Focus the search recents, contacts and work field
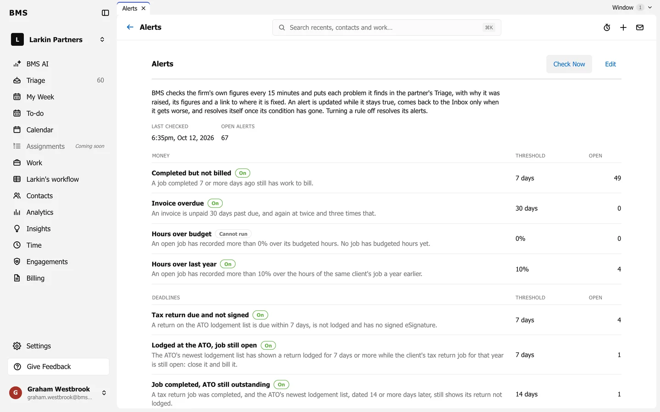The height and width of the screenshot is (412, 660). click(x=387, y=27)
